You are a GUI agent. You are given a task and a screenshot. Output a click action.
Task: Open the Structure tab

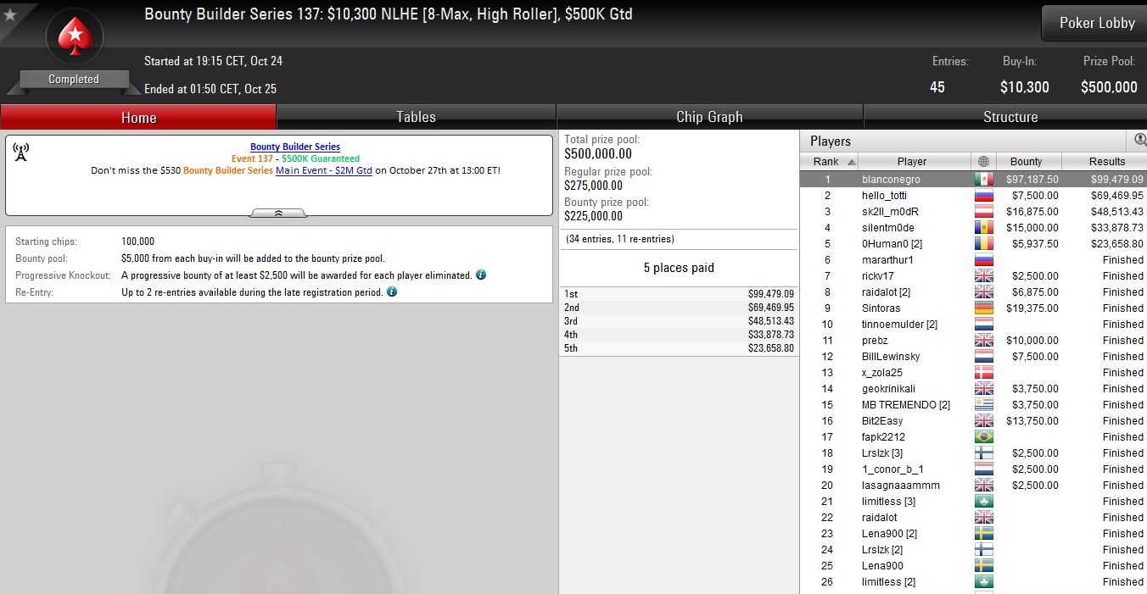coord(1010,117)
